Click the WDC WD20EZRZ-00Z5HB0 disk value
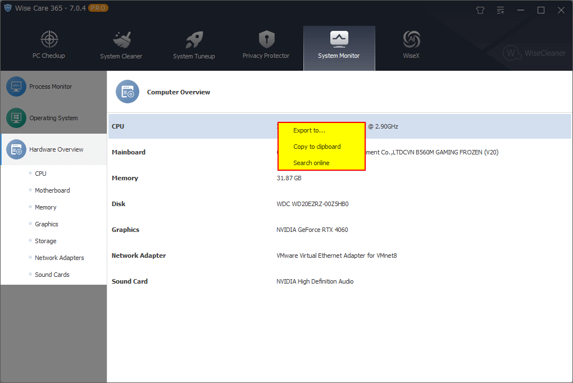Viewport: 573px width, 383px height. 312,204
